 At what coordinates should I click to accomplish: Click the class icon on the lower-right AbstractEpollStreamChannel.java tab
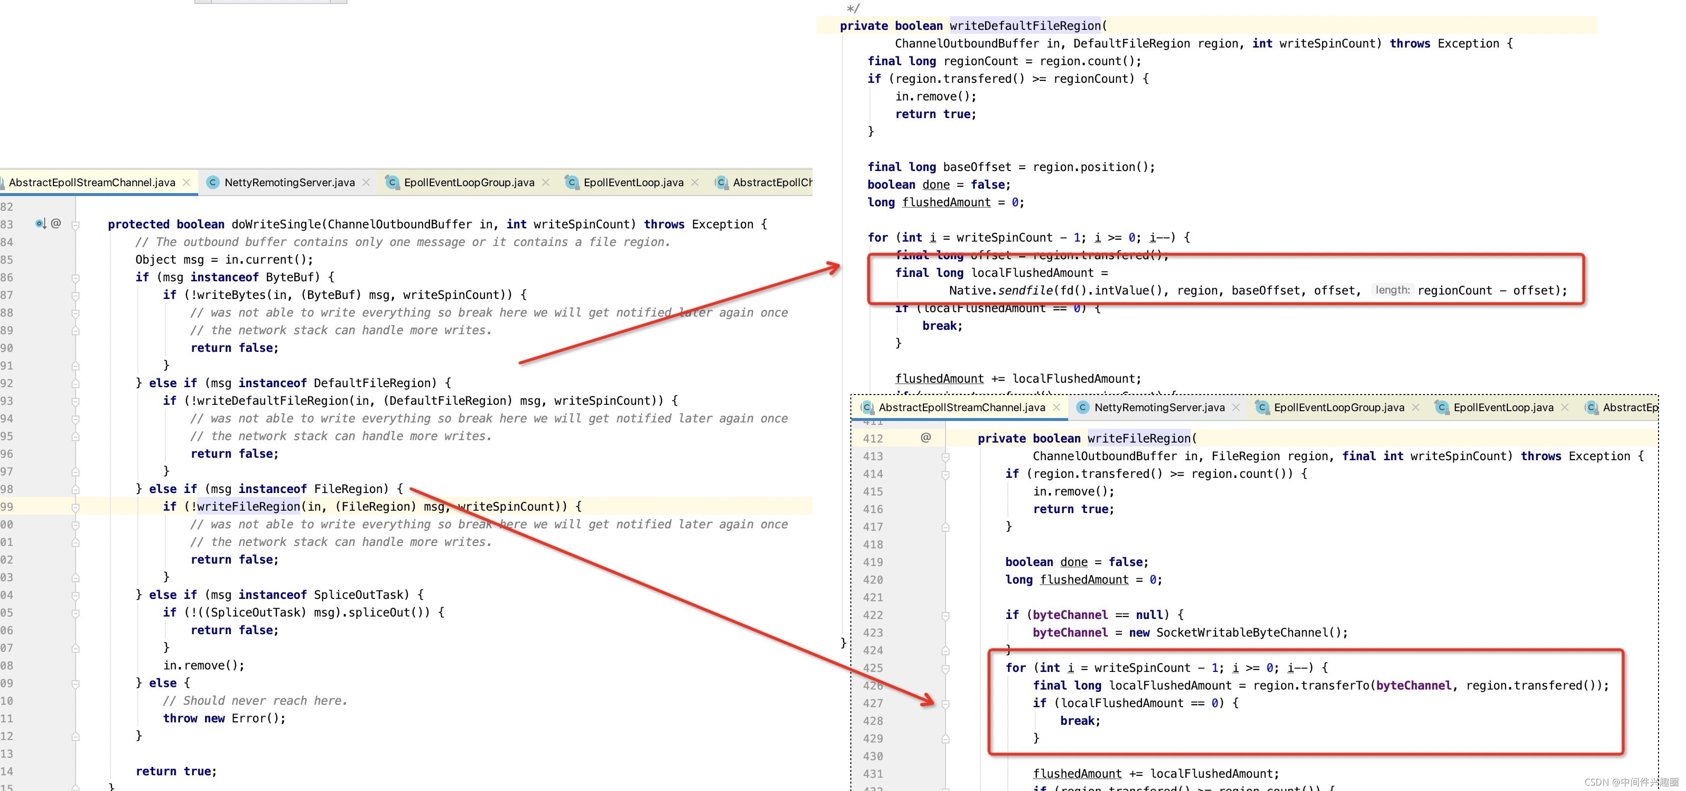[867, 407]
